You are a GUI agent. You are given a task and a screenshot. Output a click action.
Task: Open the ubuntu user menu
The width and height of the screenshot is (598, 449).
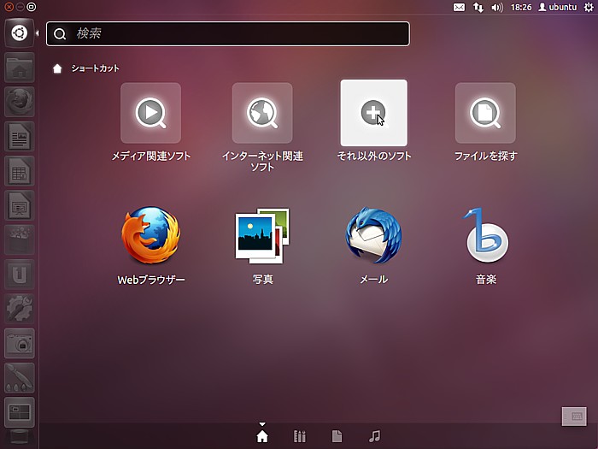click(x=558, y=7)
